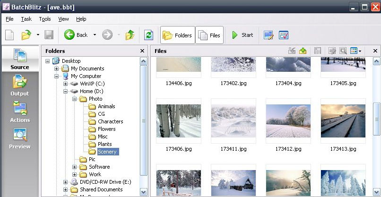The image size is (381, 197).
Task: Click the new project blank page icon
Action: pyautogui.click(x=10, y=35)
